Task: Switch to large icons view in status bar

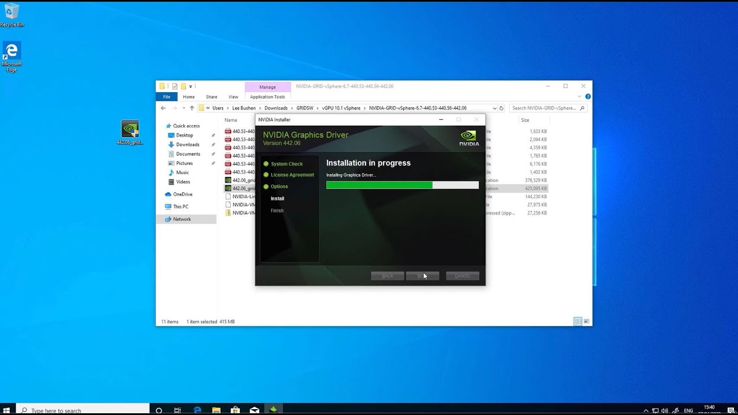Action: coord(586,322)
